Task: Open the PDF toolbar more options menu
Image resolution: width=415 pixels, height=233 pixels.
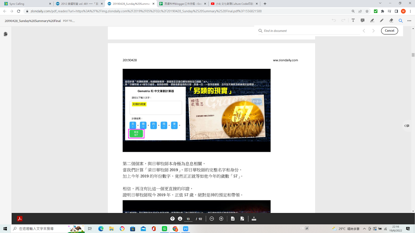Action: [409, 21]
